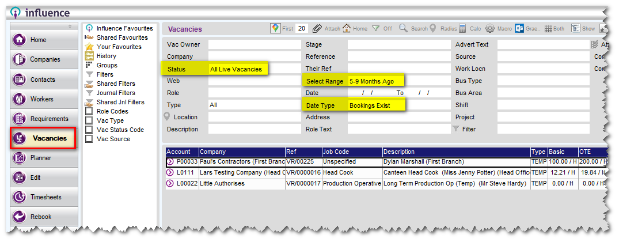619x242 pixels.
Task: Click the Bus Type input field
Action: pos(543,81)
